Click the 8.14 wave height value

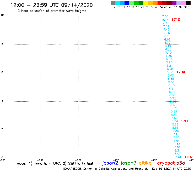(x=165, y=20)
